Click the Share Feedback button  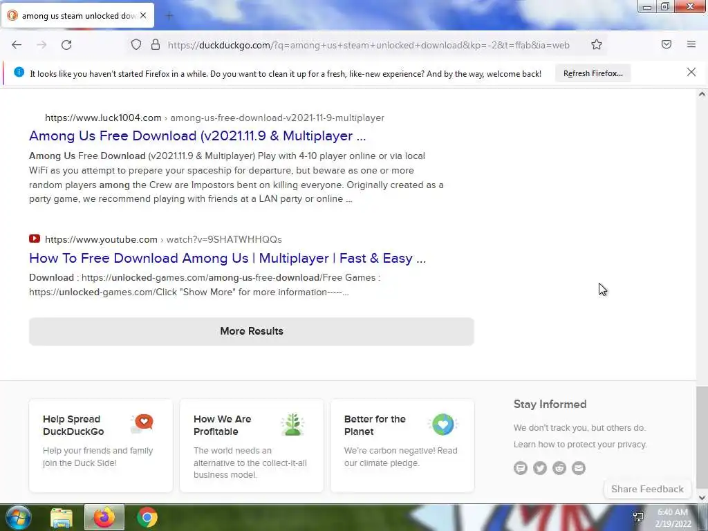coord(647,489)
